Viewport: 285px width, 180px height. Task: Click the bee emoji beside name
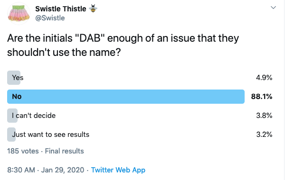[x=93, y=9]
